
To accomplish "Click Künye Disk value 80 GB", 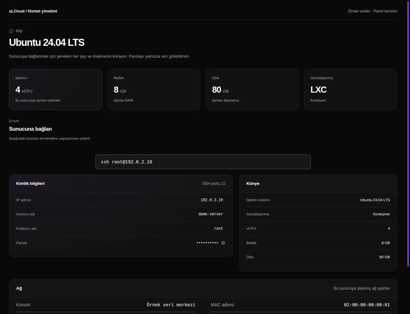I will coord(385,257).
